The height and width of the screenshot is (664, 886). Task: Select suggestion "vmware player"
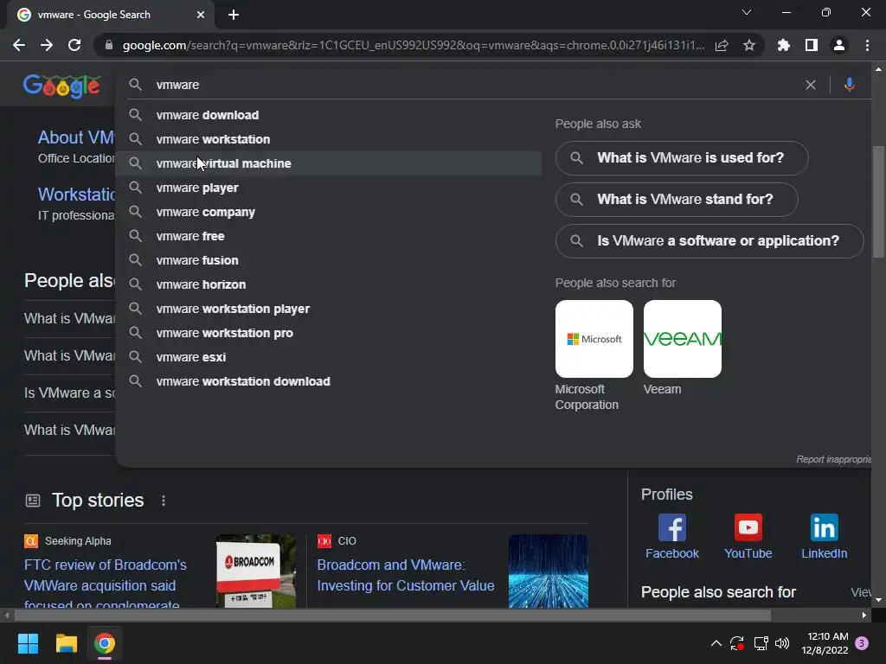click(x=328, y=188)
